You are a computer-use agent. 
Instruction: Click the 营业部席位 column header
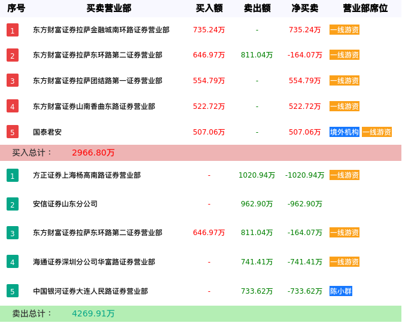pyautogui.click(x=365, y=8)
